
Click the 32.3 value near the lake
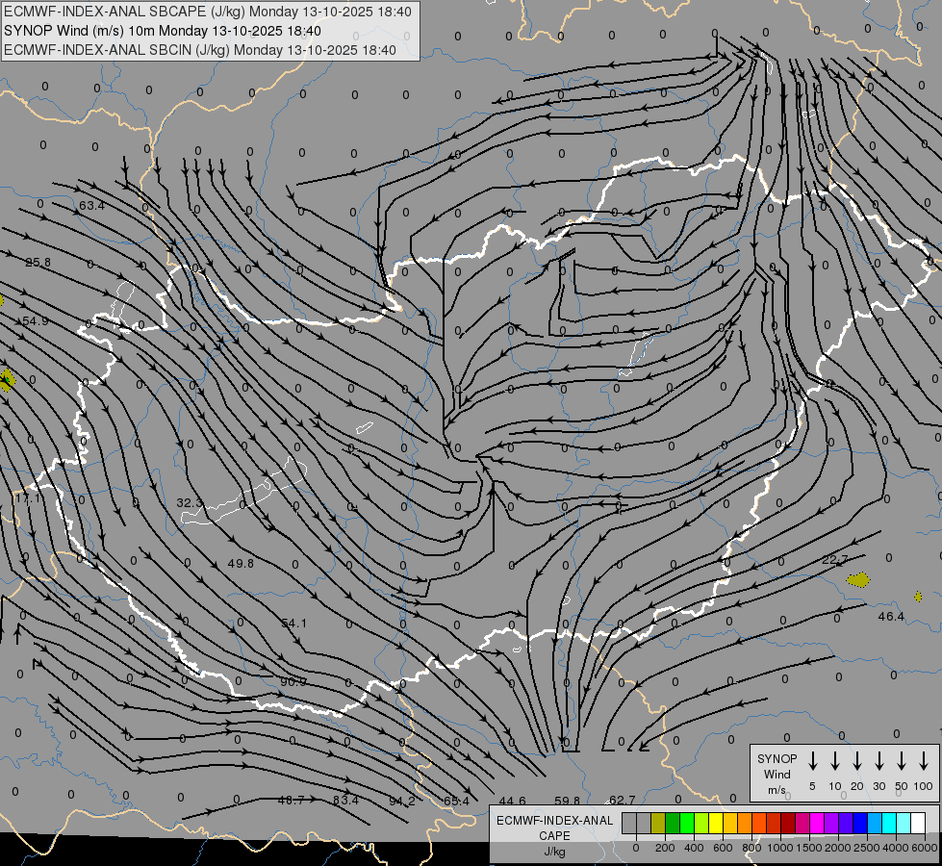click(x=190, y=502)
